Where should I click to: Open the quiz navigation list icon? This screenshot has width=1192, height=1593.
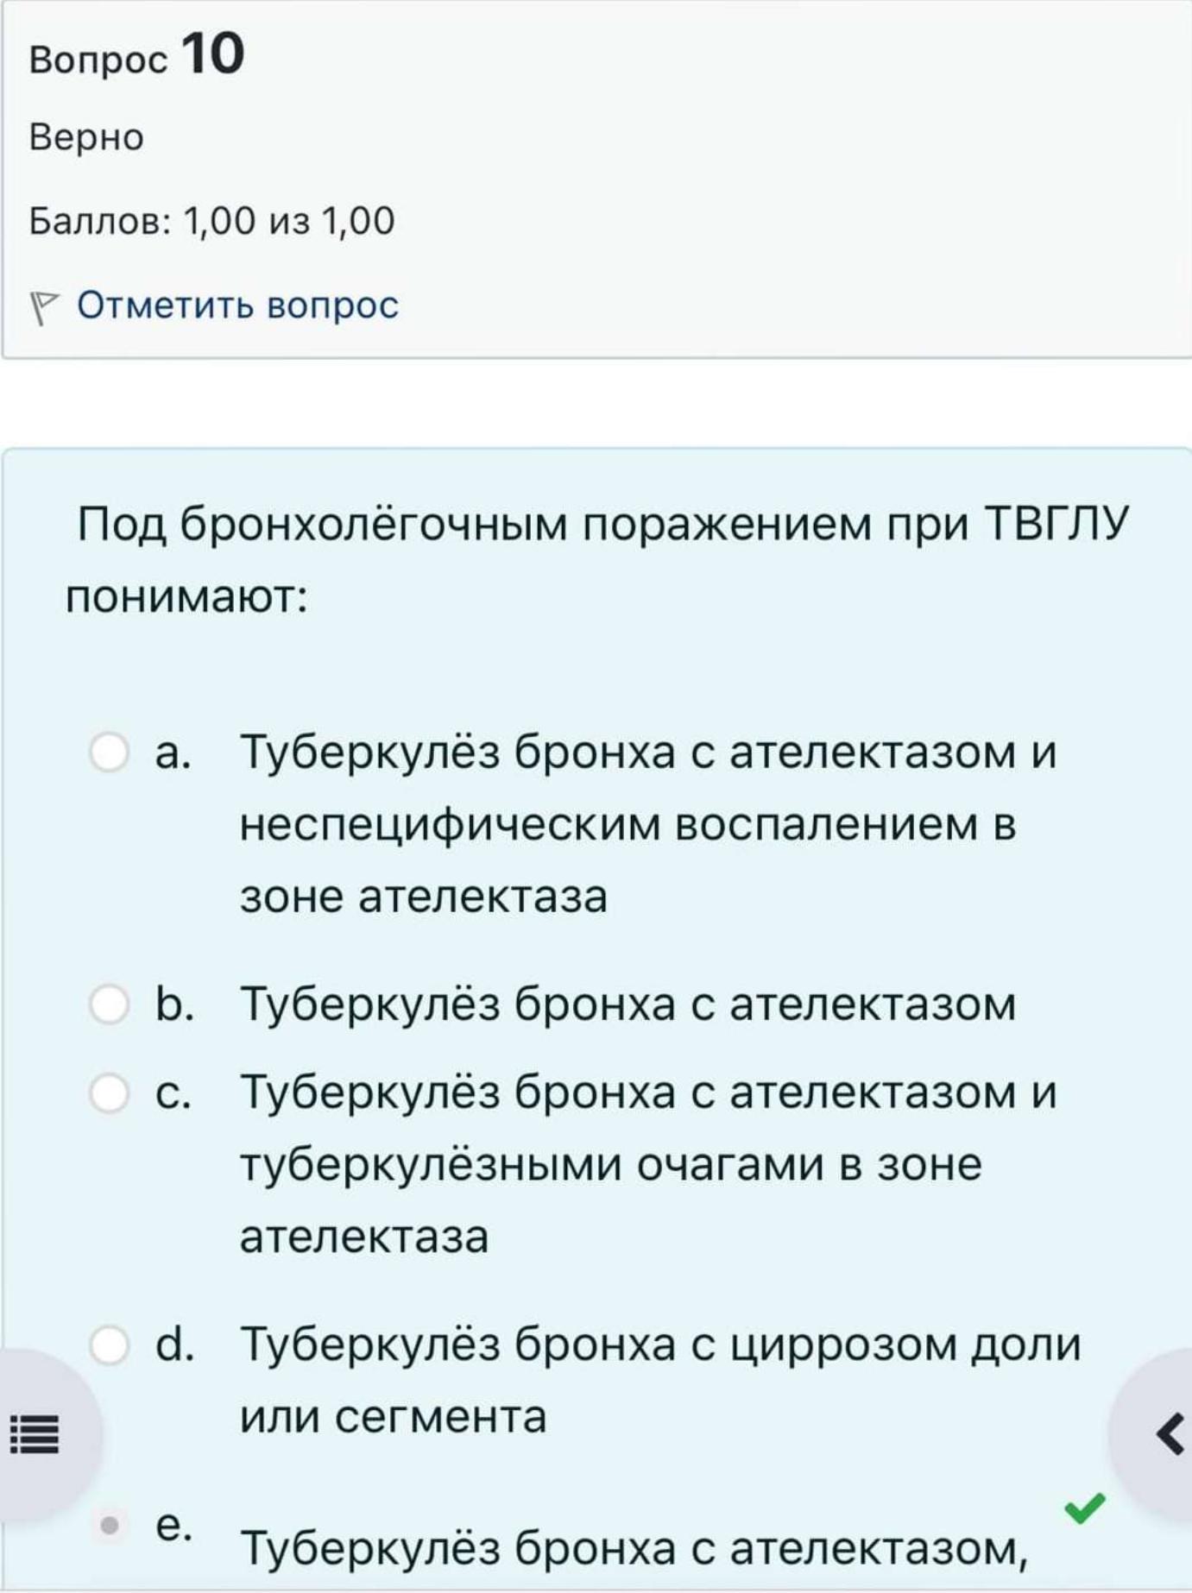click(35, 1436)
